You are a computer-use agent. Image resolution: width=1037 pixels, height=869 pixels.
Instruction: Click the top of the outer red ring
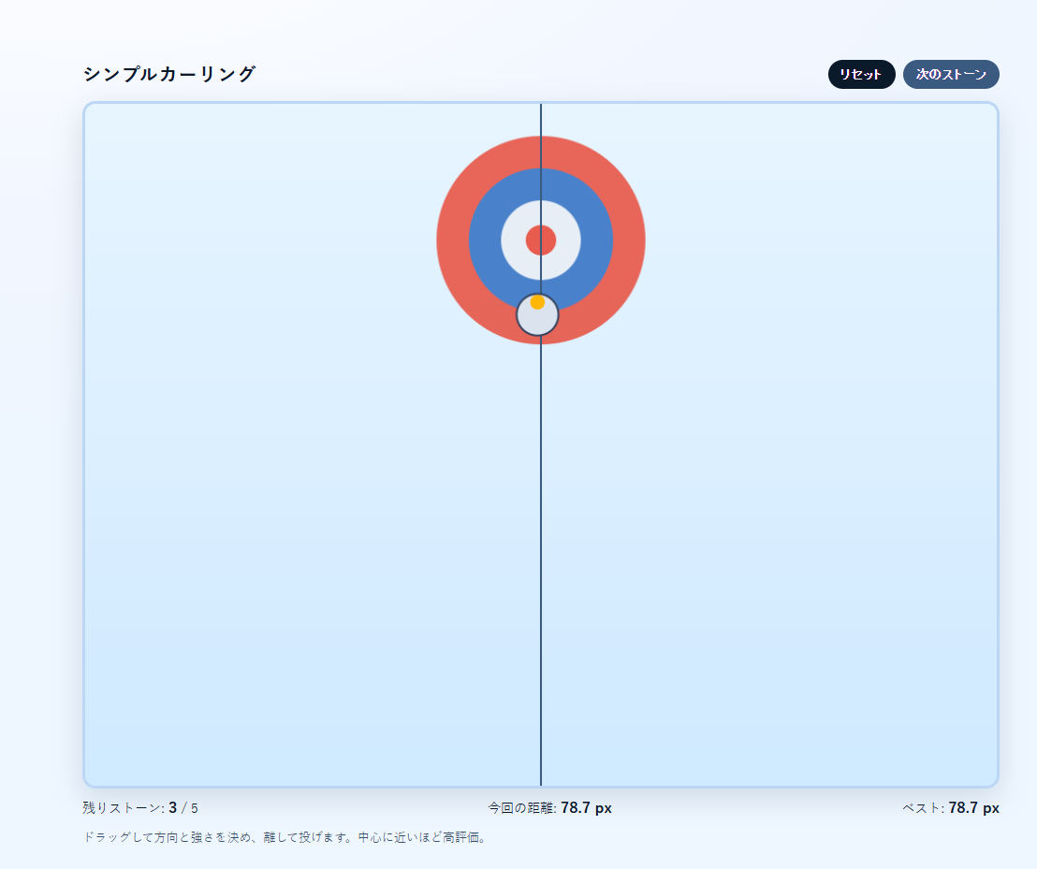coord(541,152)
